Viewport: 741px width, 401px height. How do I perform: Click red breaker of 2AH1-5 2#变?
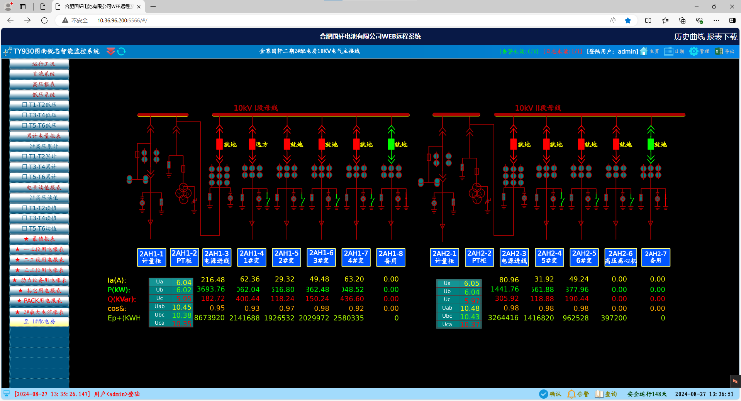(287, 144)
